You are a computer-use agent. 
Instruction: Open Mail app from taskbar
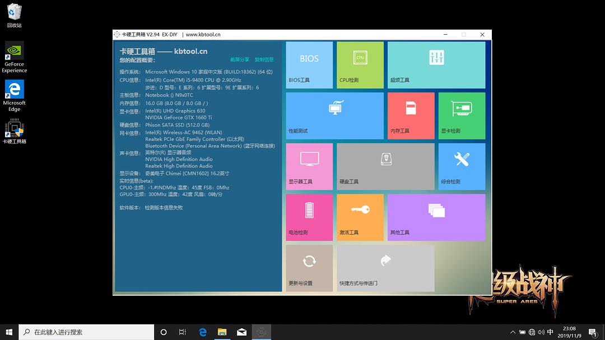[x=242, y=332]
